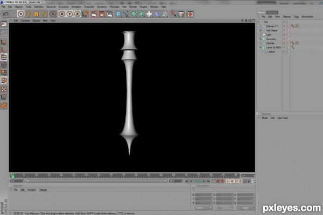Image resolution: width=323 pixels, height=215 pixels.
Task: Go to end of animation button
Action: (208, 181)
